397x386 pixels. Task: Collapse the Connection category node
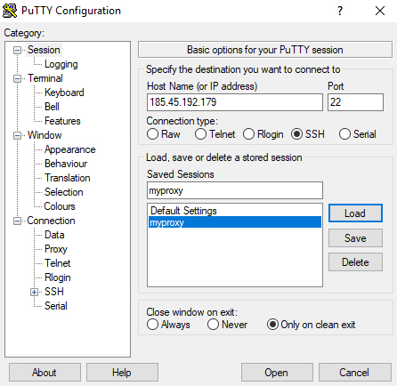pos(18,221)
